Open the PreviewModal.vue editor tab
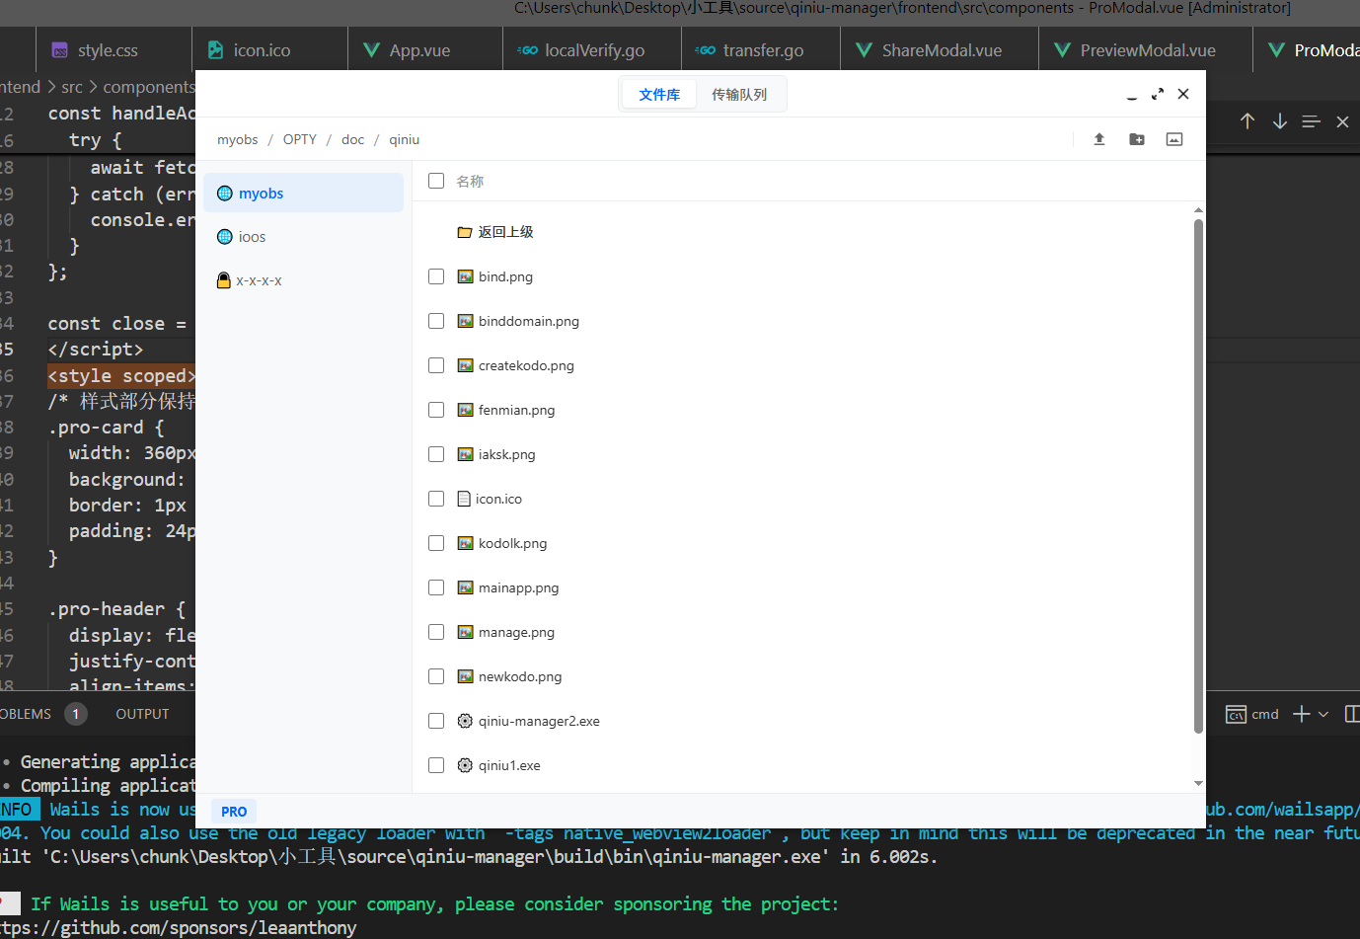This screenshot has height=939, width=1360. (1148, 50)
